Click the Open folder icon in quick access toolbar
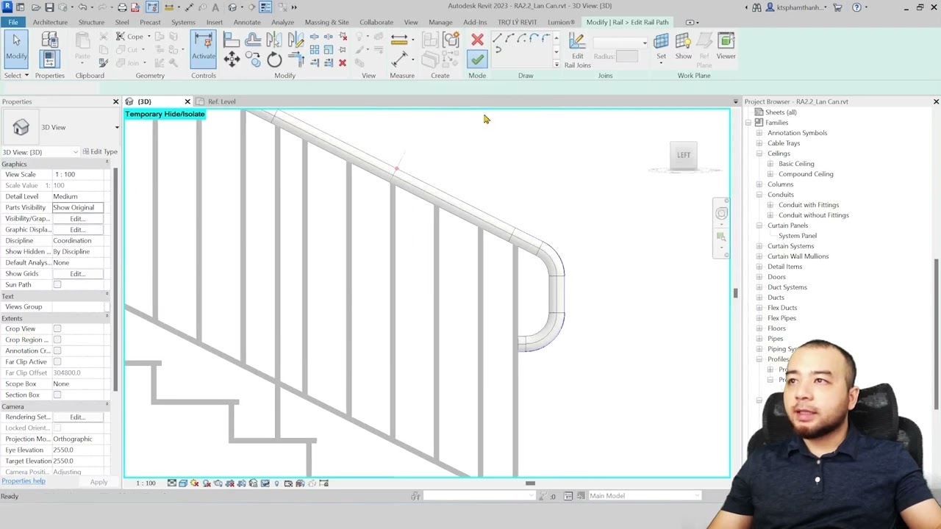941x529 pixels. pos(35,7)
